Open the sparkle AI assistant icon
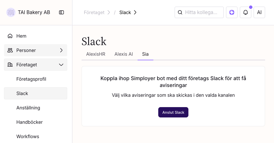The image size is (274, 143). 232,12
